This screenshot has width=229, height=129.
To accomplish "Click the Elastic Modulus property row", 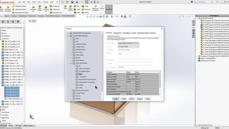I will coord(133,74).
